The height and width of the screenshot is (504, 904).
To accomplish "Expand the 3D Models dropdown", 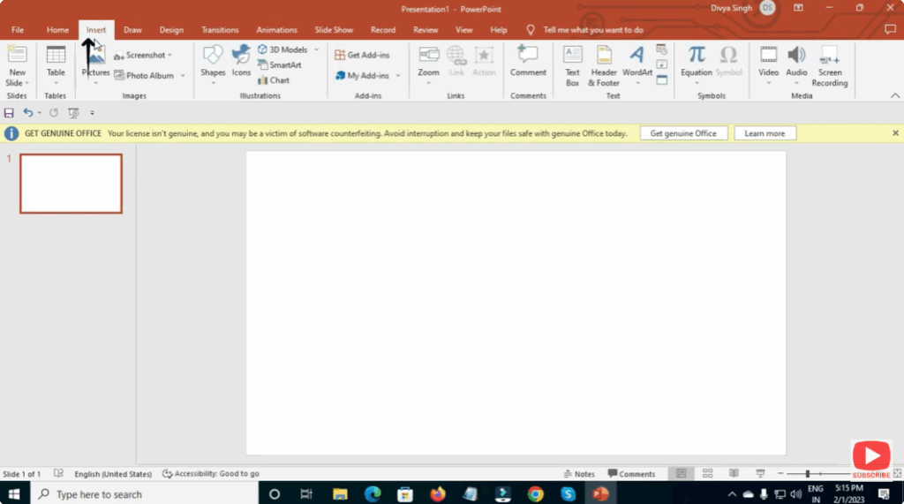I will tap(316, 50).
